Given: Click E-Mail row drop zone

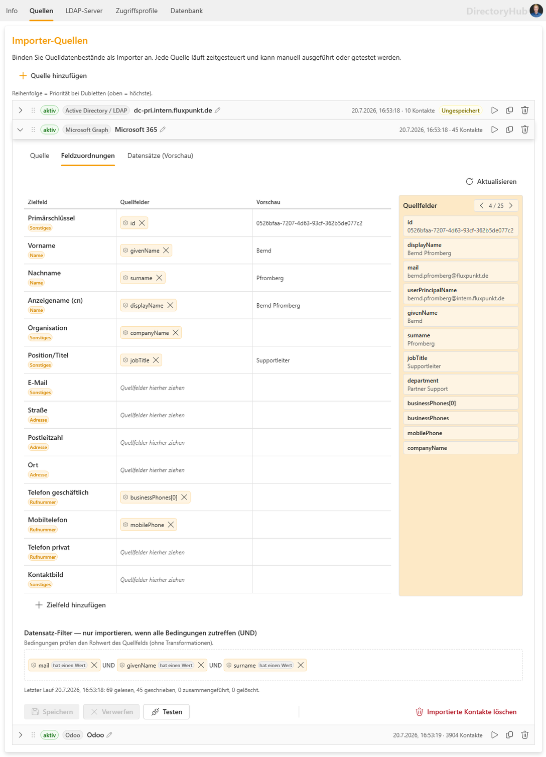Looking at the screenshot, I should (184, 388).
